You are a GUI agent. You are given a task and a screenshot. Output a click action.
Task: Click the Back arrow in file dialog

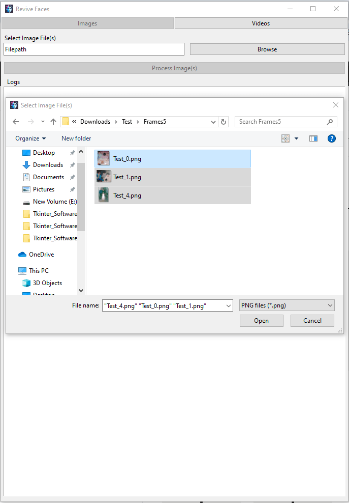pos(16,122)
